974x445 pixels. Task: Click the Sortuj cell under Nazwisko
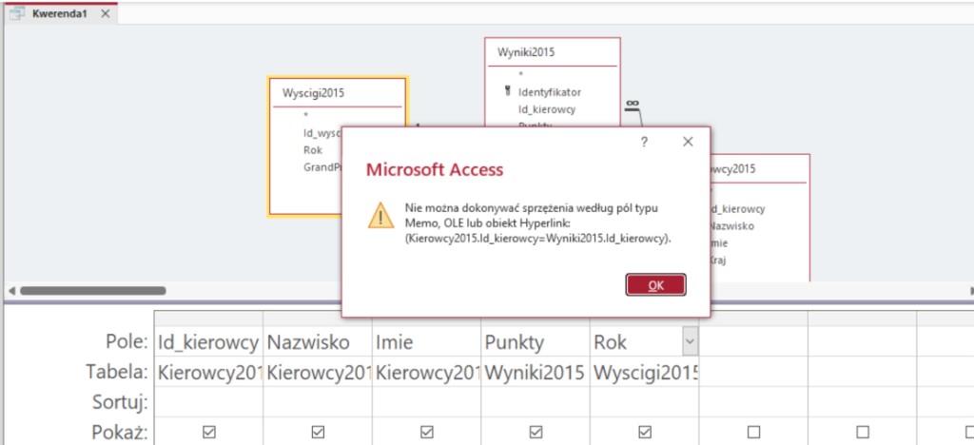pyautogui.click(x=317, y=402)
